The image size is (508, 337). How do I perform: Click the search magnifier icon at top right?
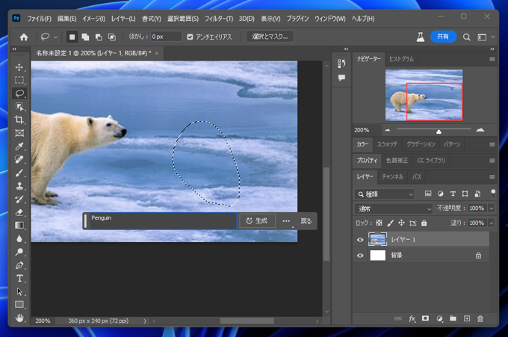point(467,37)
